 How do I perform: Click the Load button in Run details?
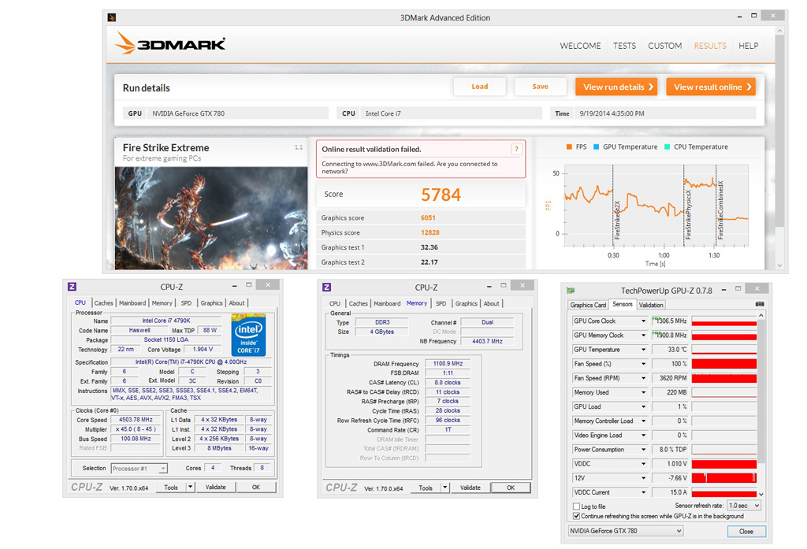pos(480,87)
